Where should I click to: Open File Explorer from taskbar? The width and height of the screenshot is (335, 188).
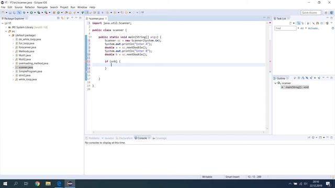48,183
